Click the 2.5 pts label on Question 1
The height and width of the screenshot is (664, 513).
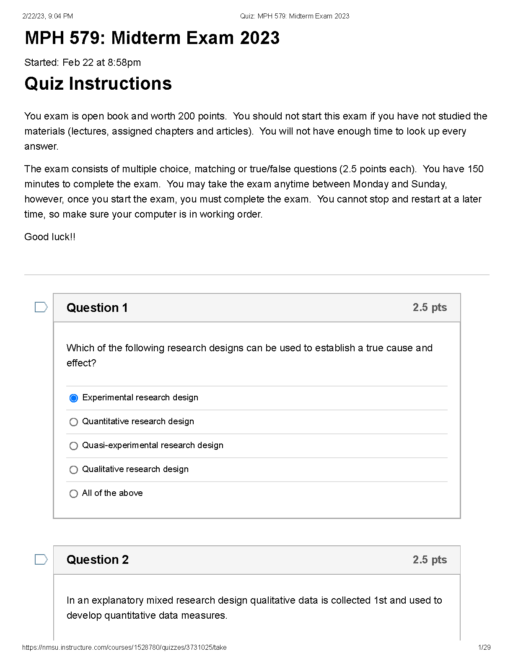430,307
